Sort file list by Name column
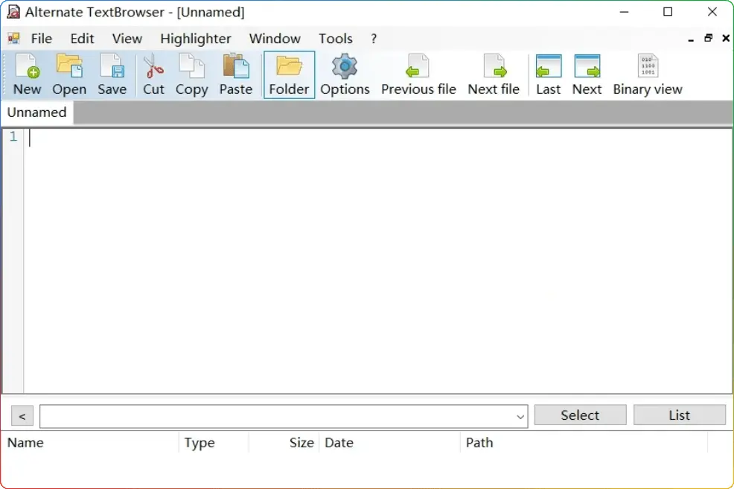734x489 pixels. coord(90,443)
